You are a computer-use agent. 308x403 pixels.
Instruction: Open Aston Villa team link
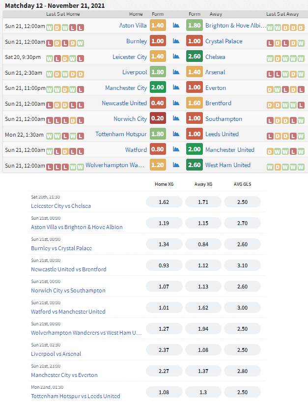pos(133,26)
